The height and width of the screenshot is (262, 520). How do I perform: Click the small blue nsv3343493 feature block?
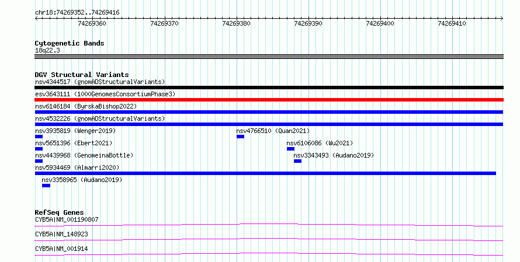(297, 161)
